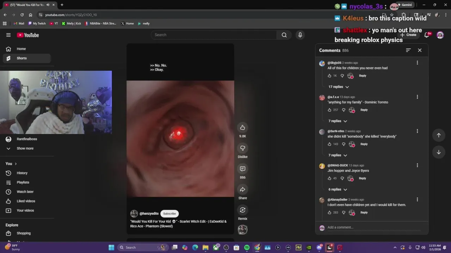Subscribe to @hanzyedits
This screenshot has height=253, width=451.
pos(169,214)
